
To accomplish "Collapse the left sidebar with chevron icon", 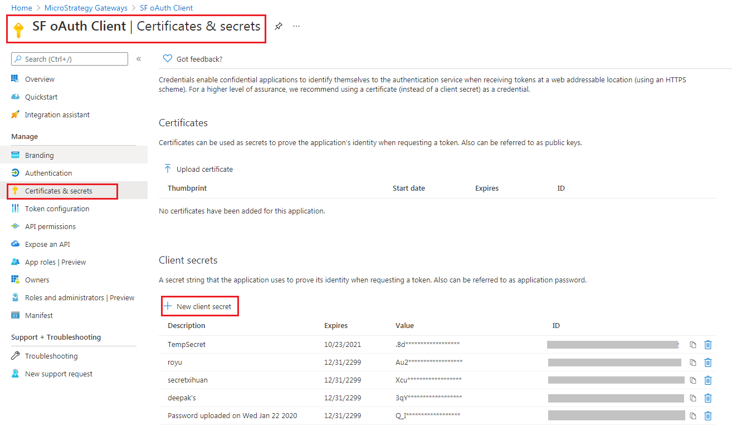I will tap(139, 59).
